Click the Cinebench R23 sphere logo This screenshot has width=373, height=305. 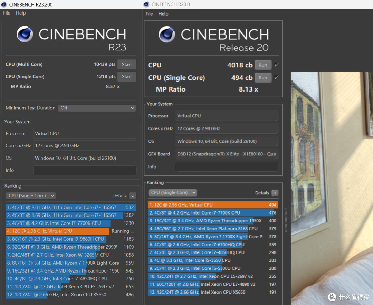25,34
